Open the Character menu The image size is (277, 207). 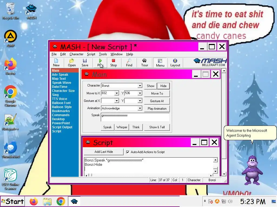pyautogui.click(x=76, y=54)
